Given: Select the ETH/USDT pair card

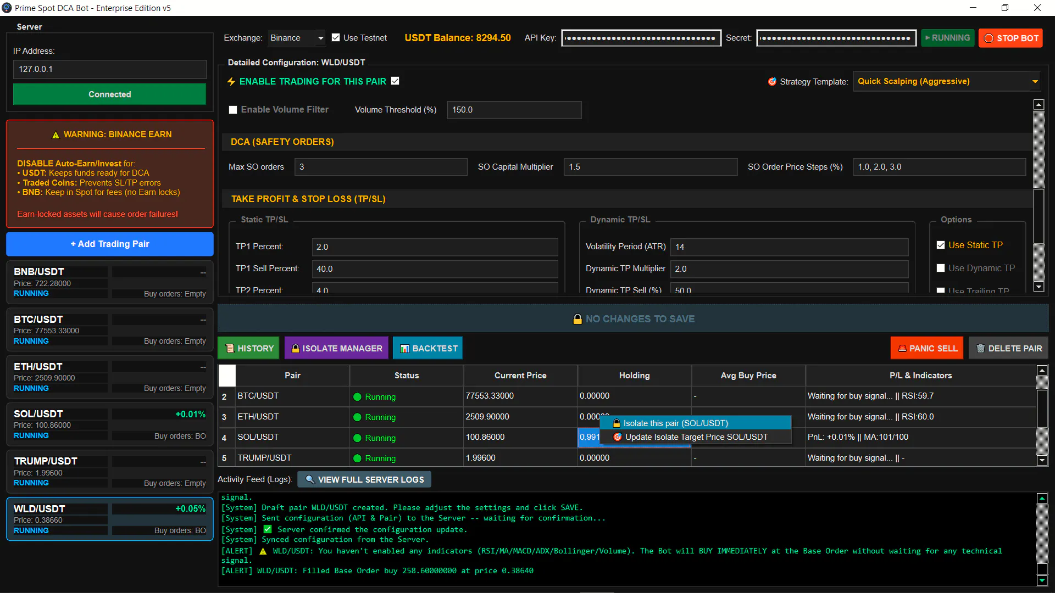Looking at the screenshot, I should pos(110,377).
